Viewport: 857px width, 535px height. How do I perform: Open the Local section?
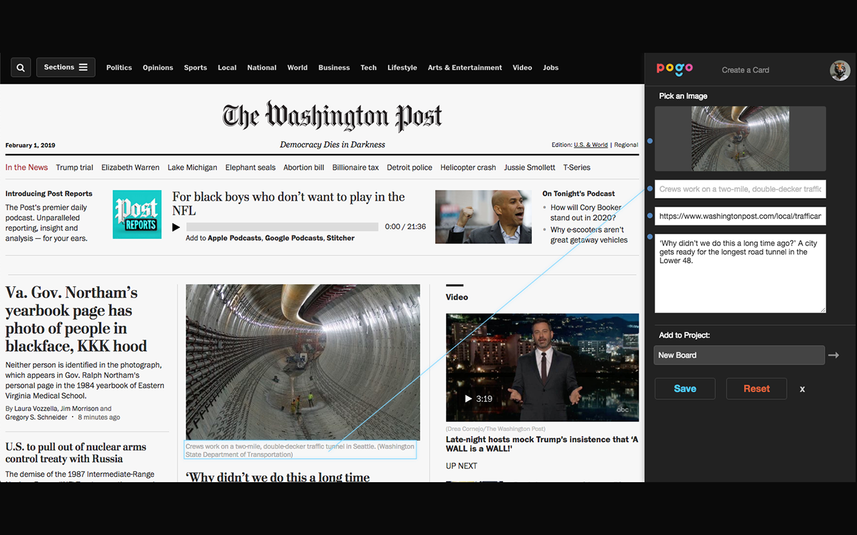[227, 68]
